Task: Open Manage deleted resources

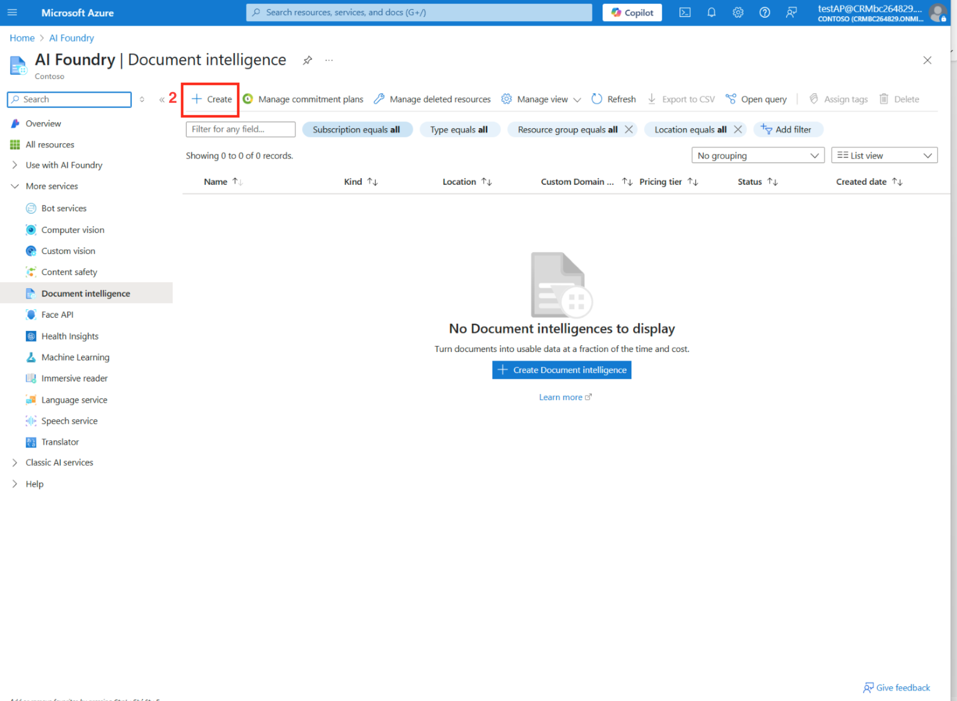Action: pos(432,99)
